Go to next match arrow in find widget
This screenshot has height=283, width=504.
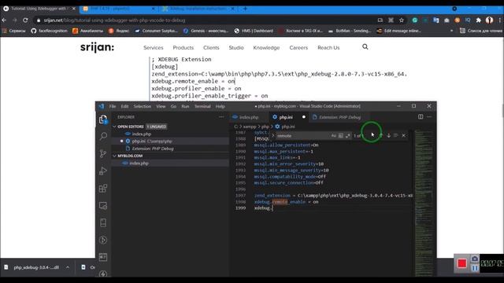(388, 136)
